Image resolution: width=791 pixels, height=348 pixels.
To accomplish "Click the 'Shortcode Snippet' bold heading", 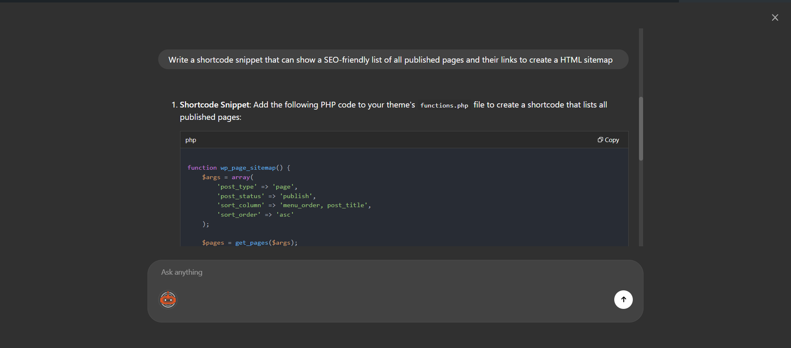I will pos(215,105).
